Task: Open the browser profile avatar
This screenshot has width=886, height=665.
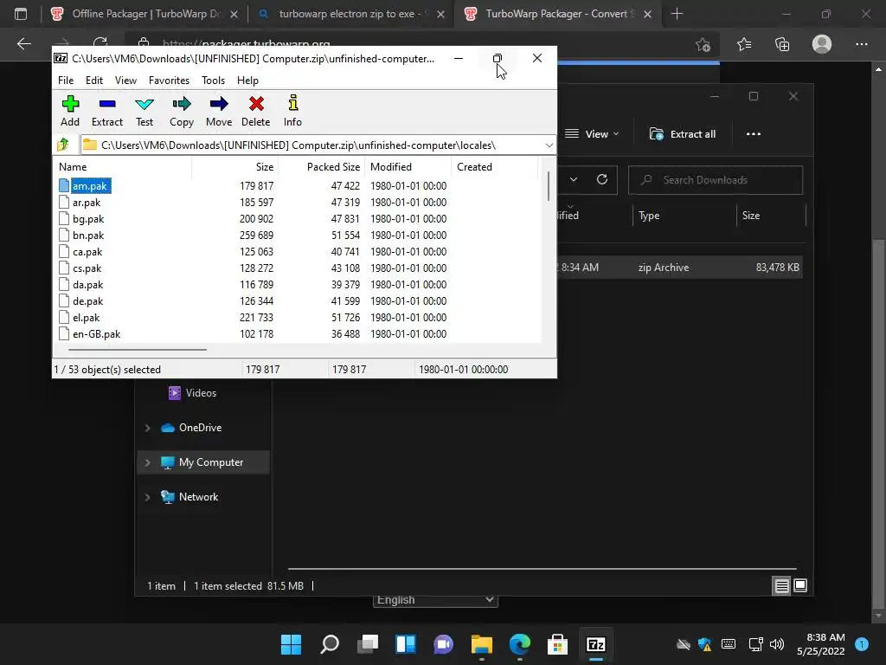Action: 822,44
